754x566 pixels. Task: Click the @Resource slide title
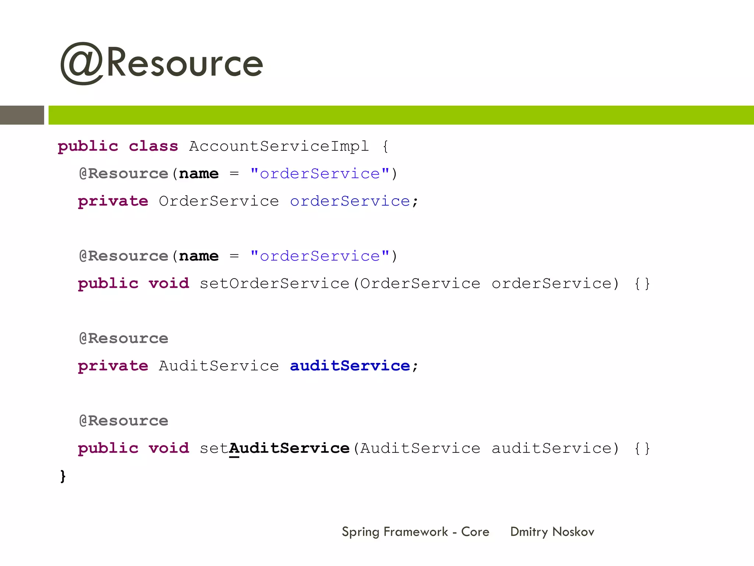click(x=162, y=63)
